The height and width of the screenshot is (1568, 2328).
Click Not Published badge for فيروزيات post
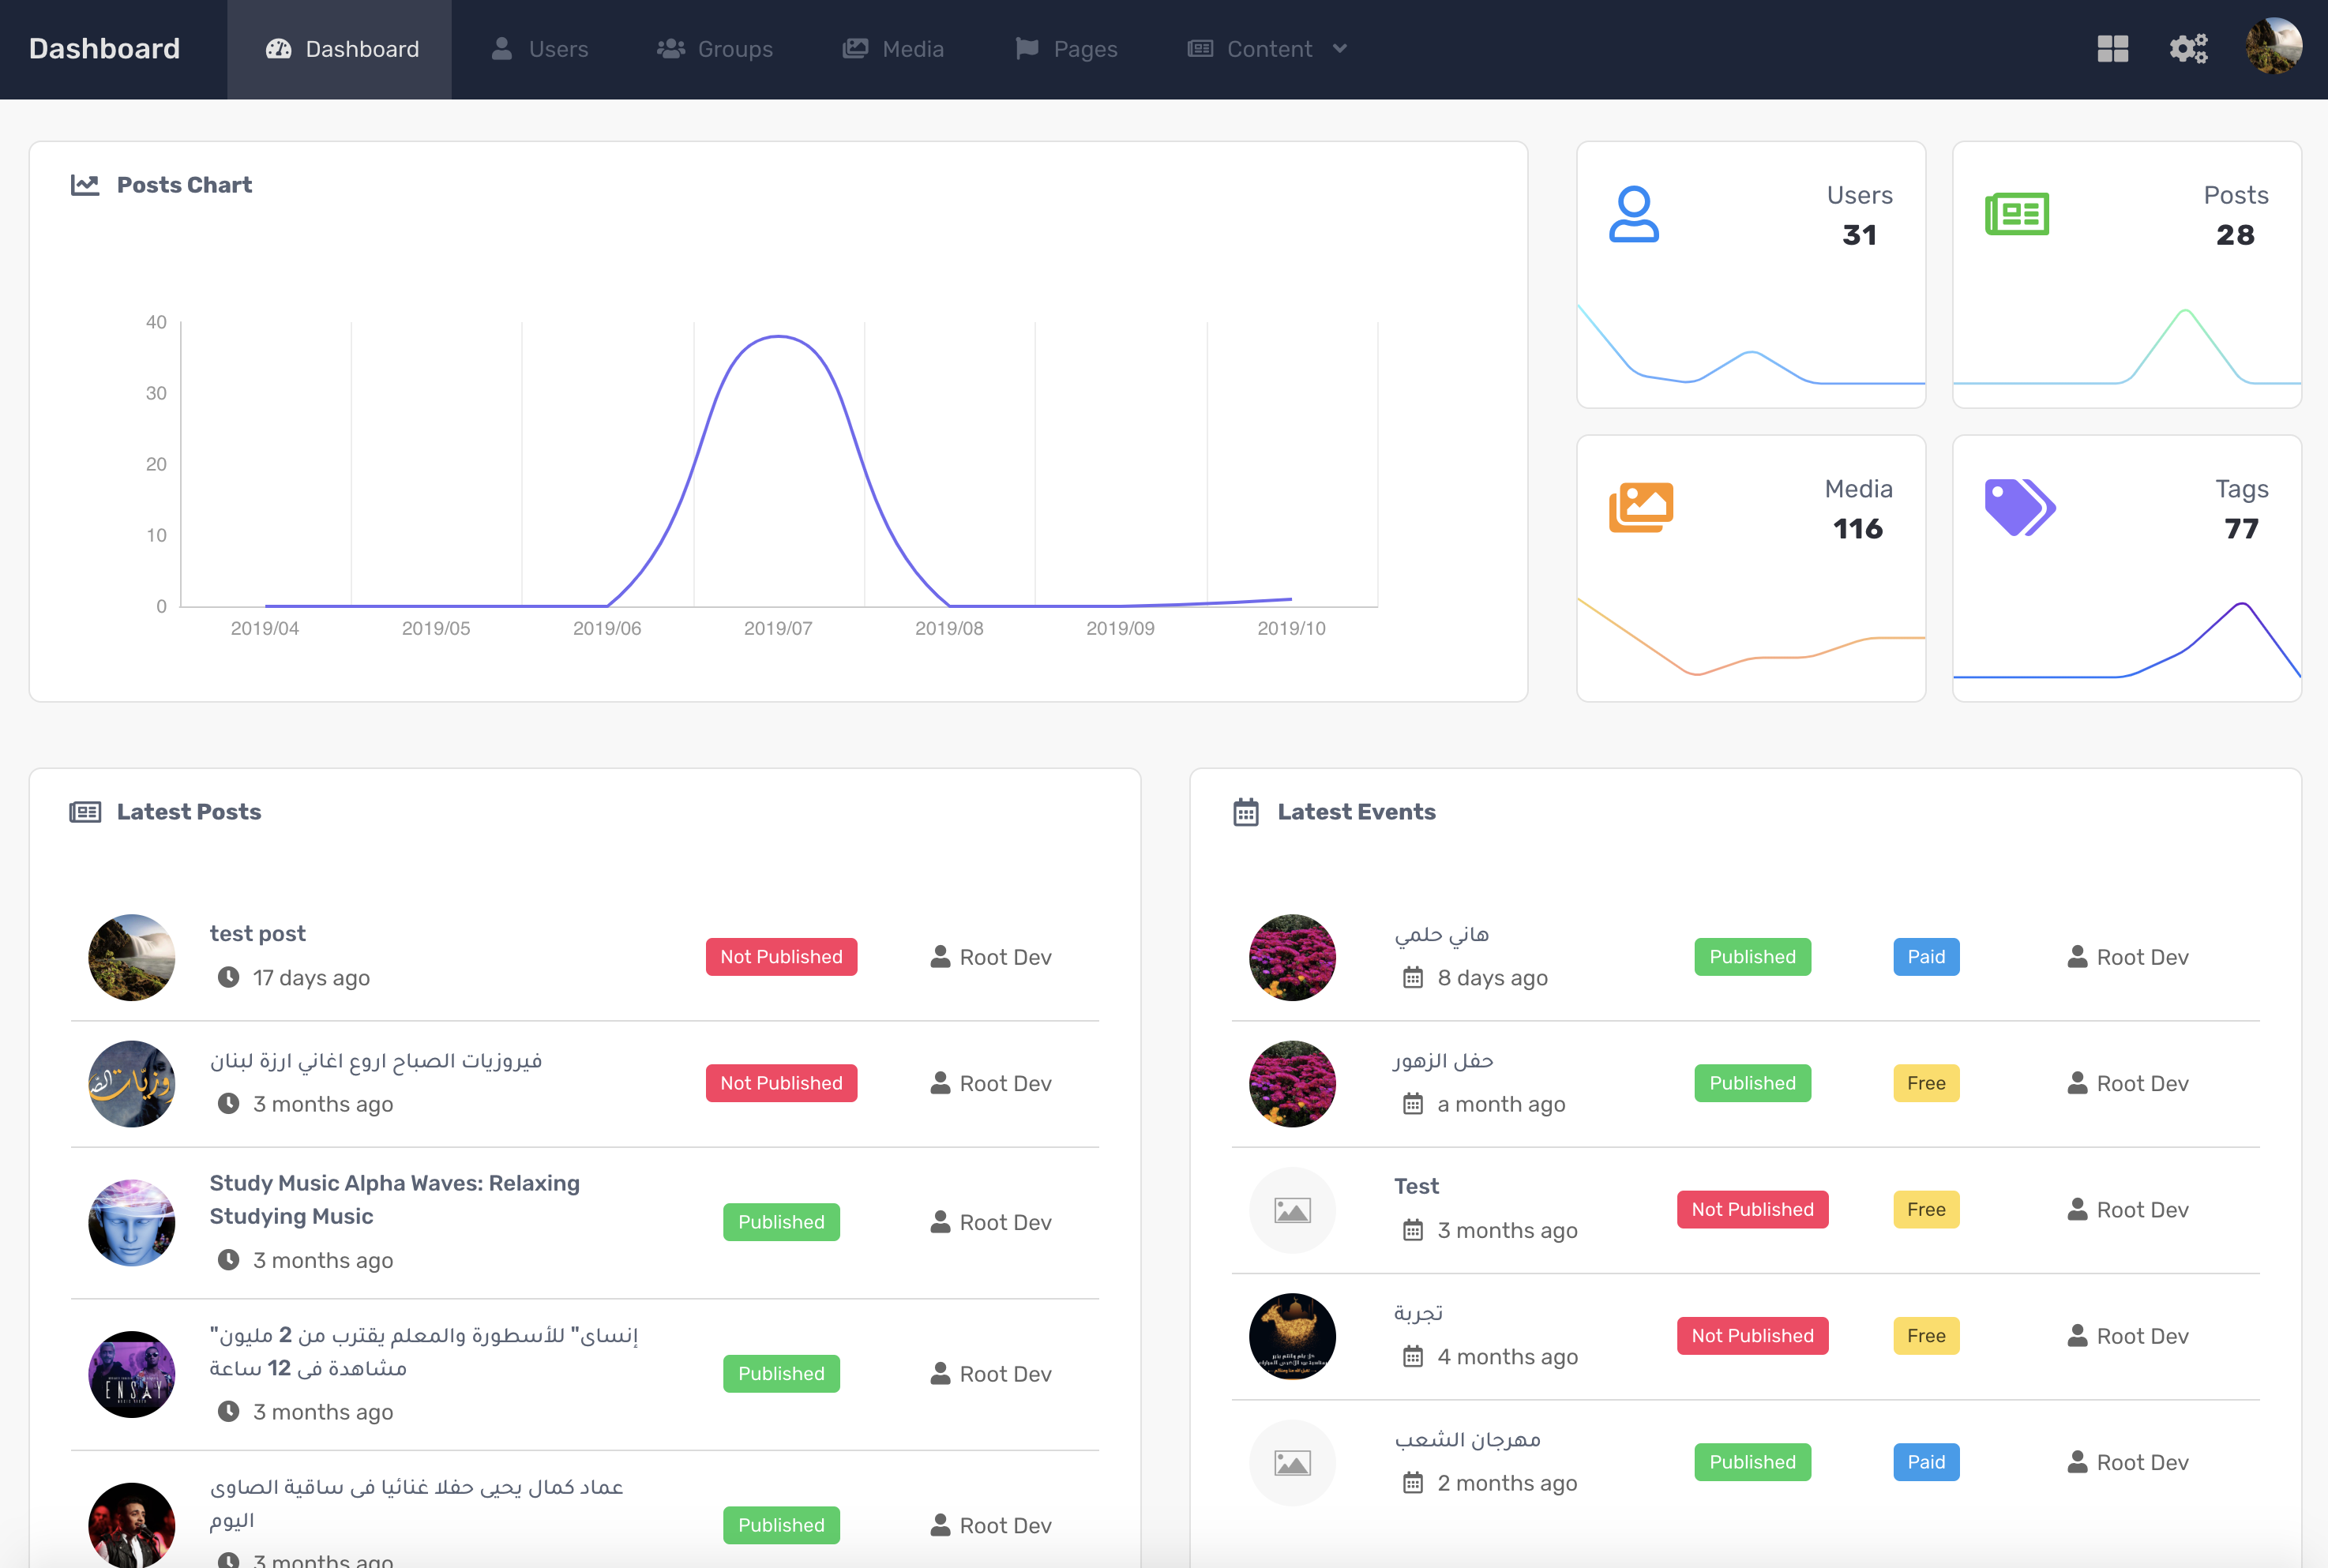pos(782,1083)
